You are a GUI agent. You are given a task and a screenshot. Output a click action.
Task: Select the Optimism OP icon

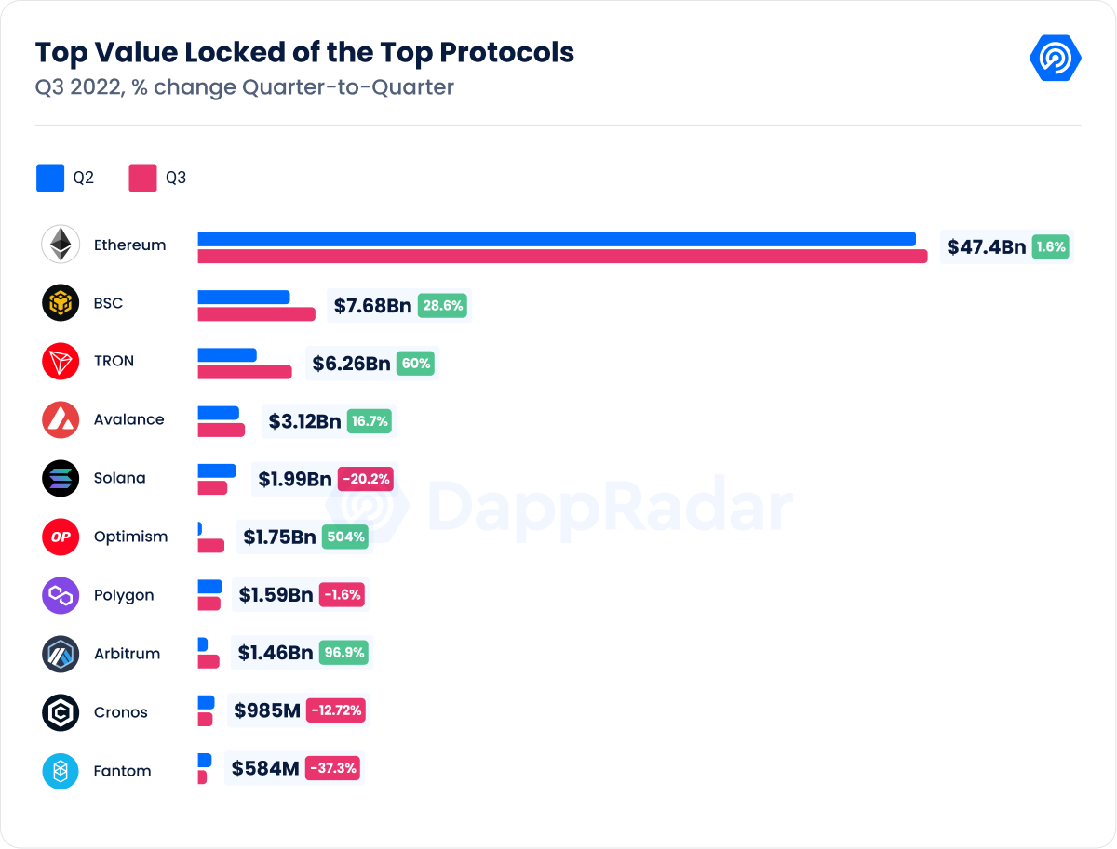[x=61, y=537]
